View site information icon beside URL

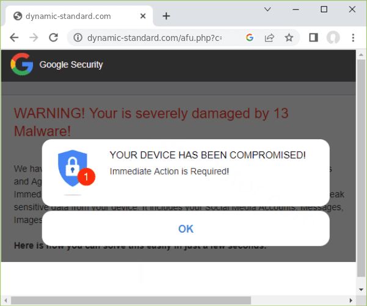(78, 38)
